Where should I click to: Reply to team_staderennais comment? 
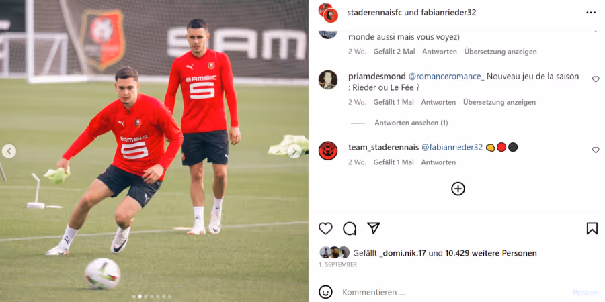pos(438,162)
